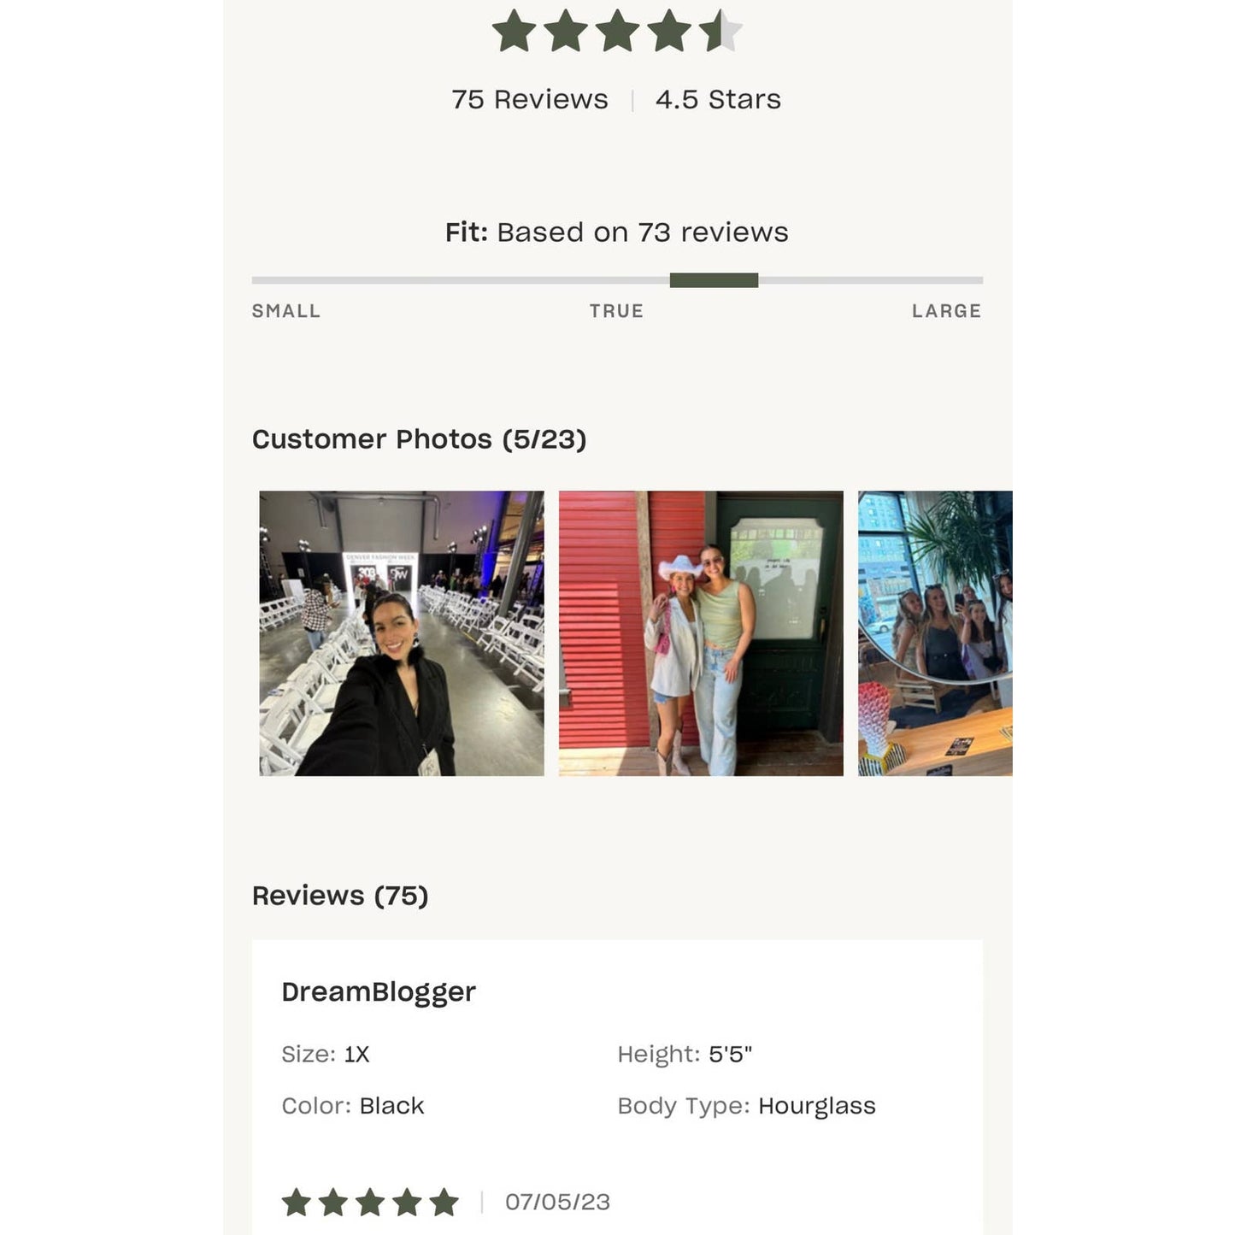Screen dimensions: 1235x1235
Task: Click the fourth star in overall rating
Action: pyautogui.click(x=669, y=31)
